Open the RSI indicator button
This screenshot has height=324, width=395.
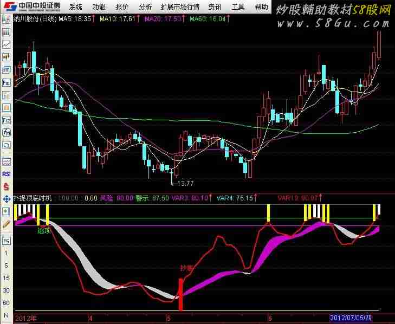[7, 174]
